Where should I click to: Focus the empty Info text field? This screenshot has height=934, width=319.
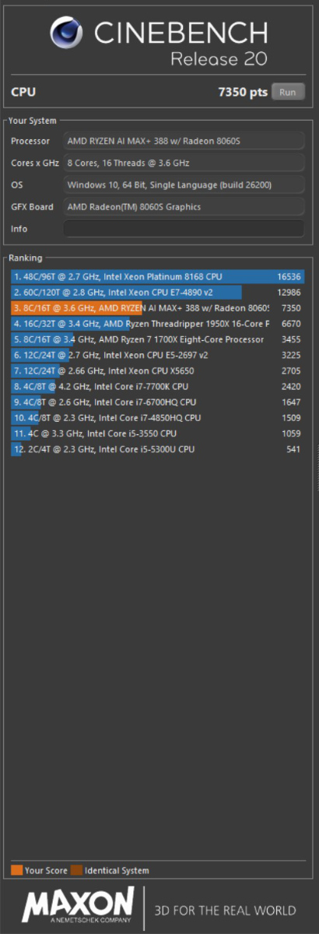point(184,229)
